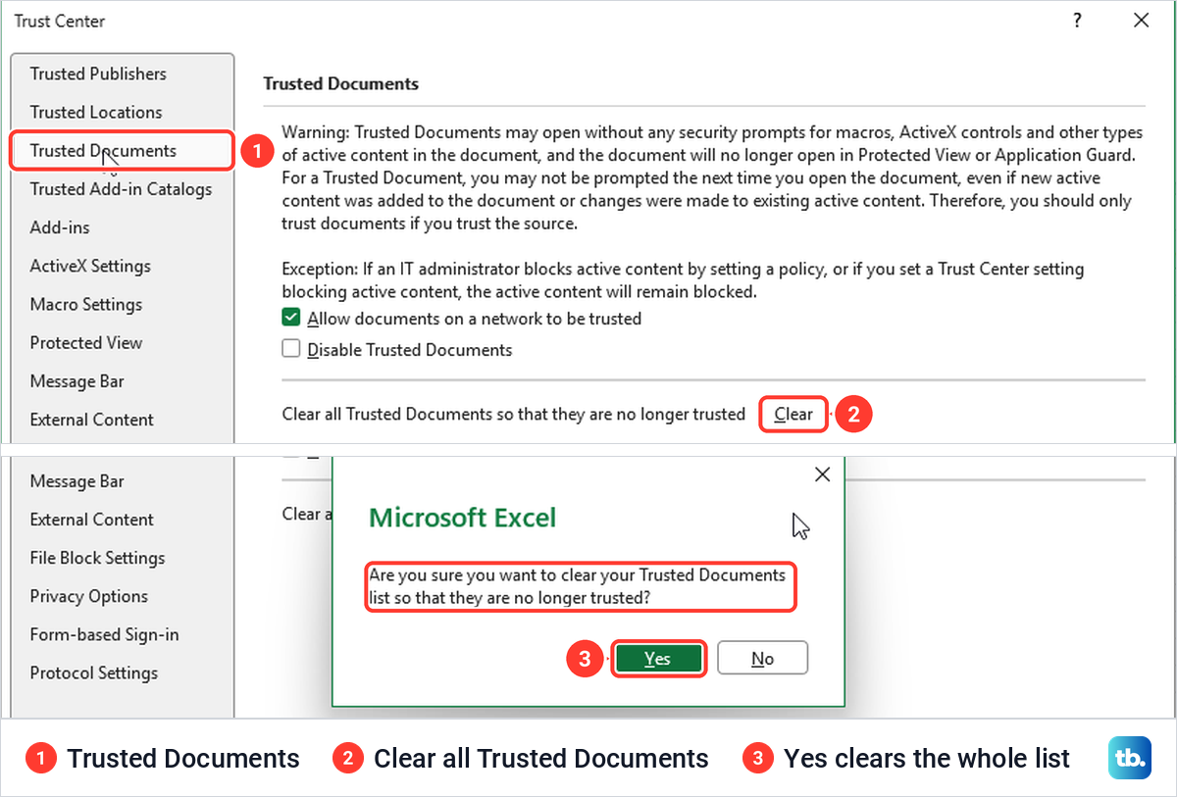Image resolution: width=1177 pixels, height=797 pixels.
Task: Select File Block Settings
Action: [x=97, y=558]
